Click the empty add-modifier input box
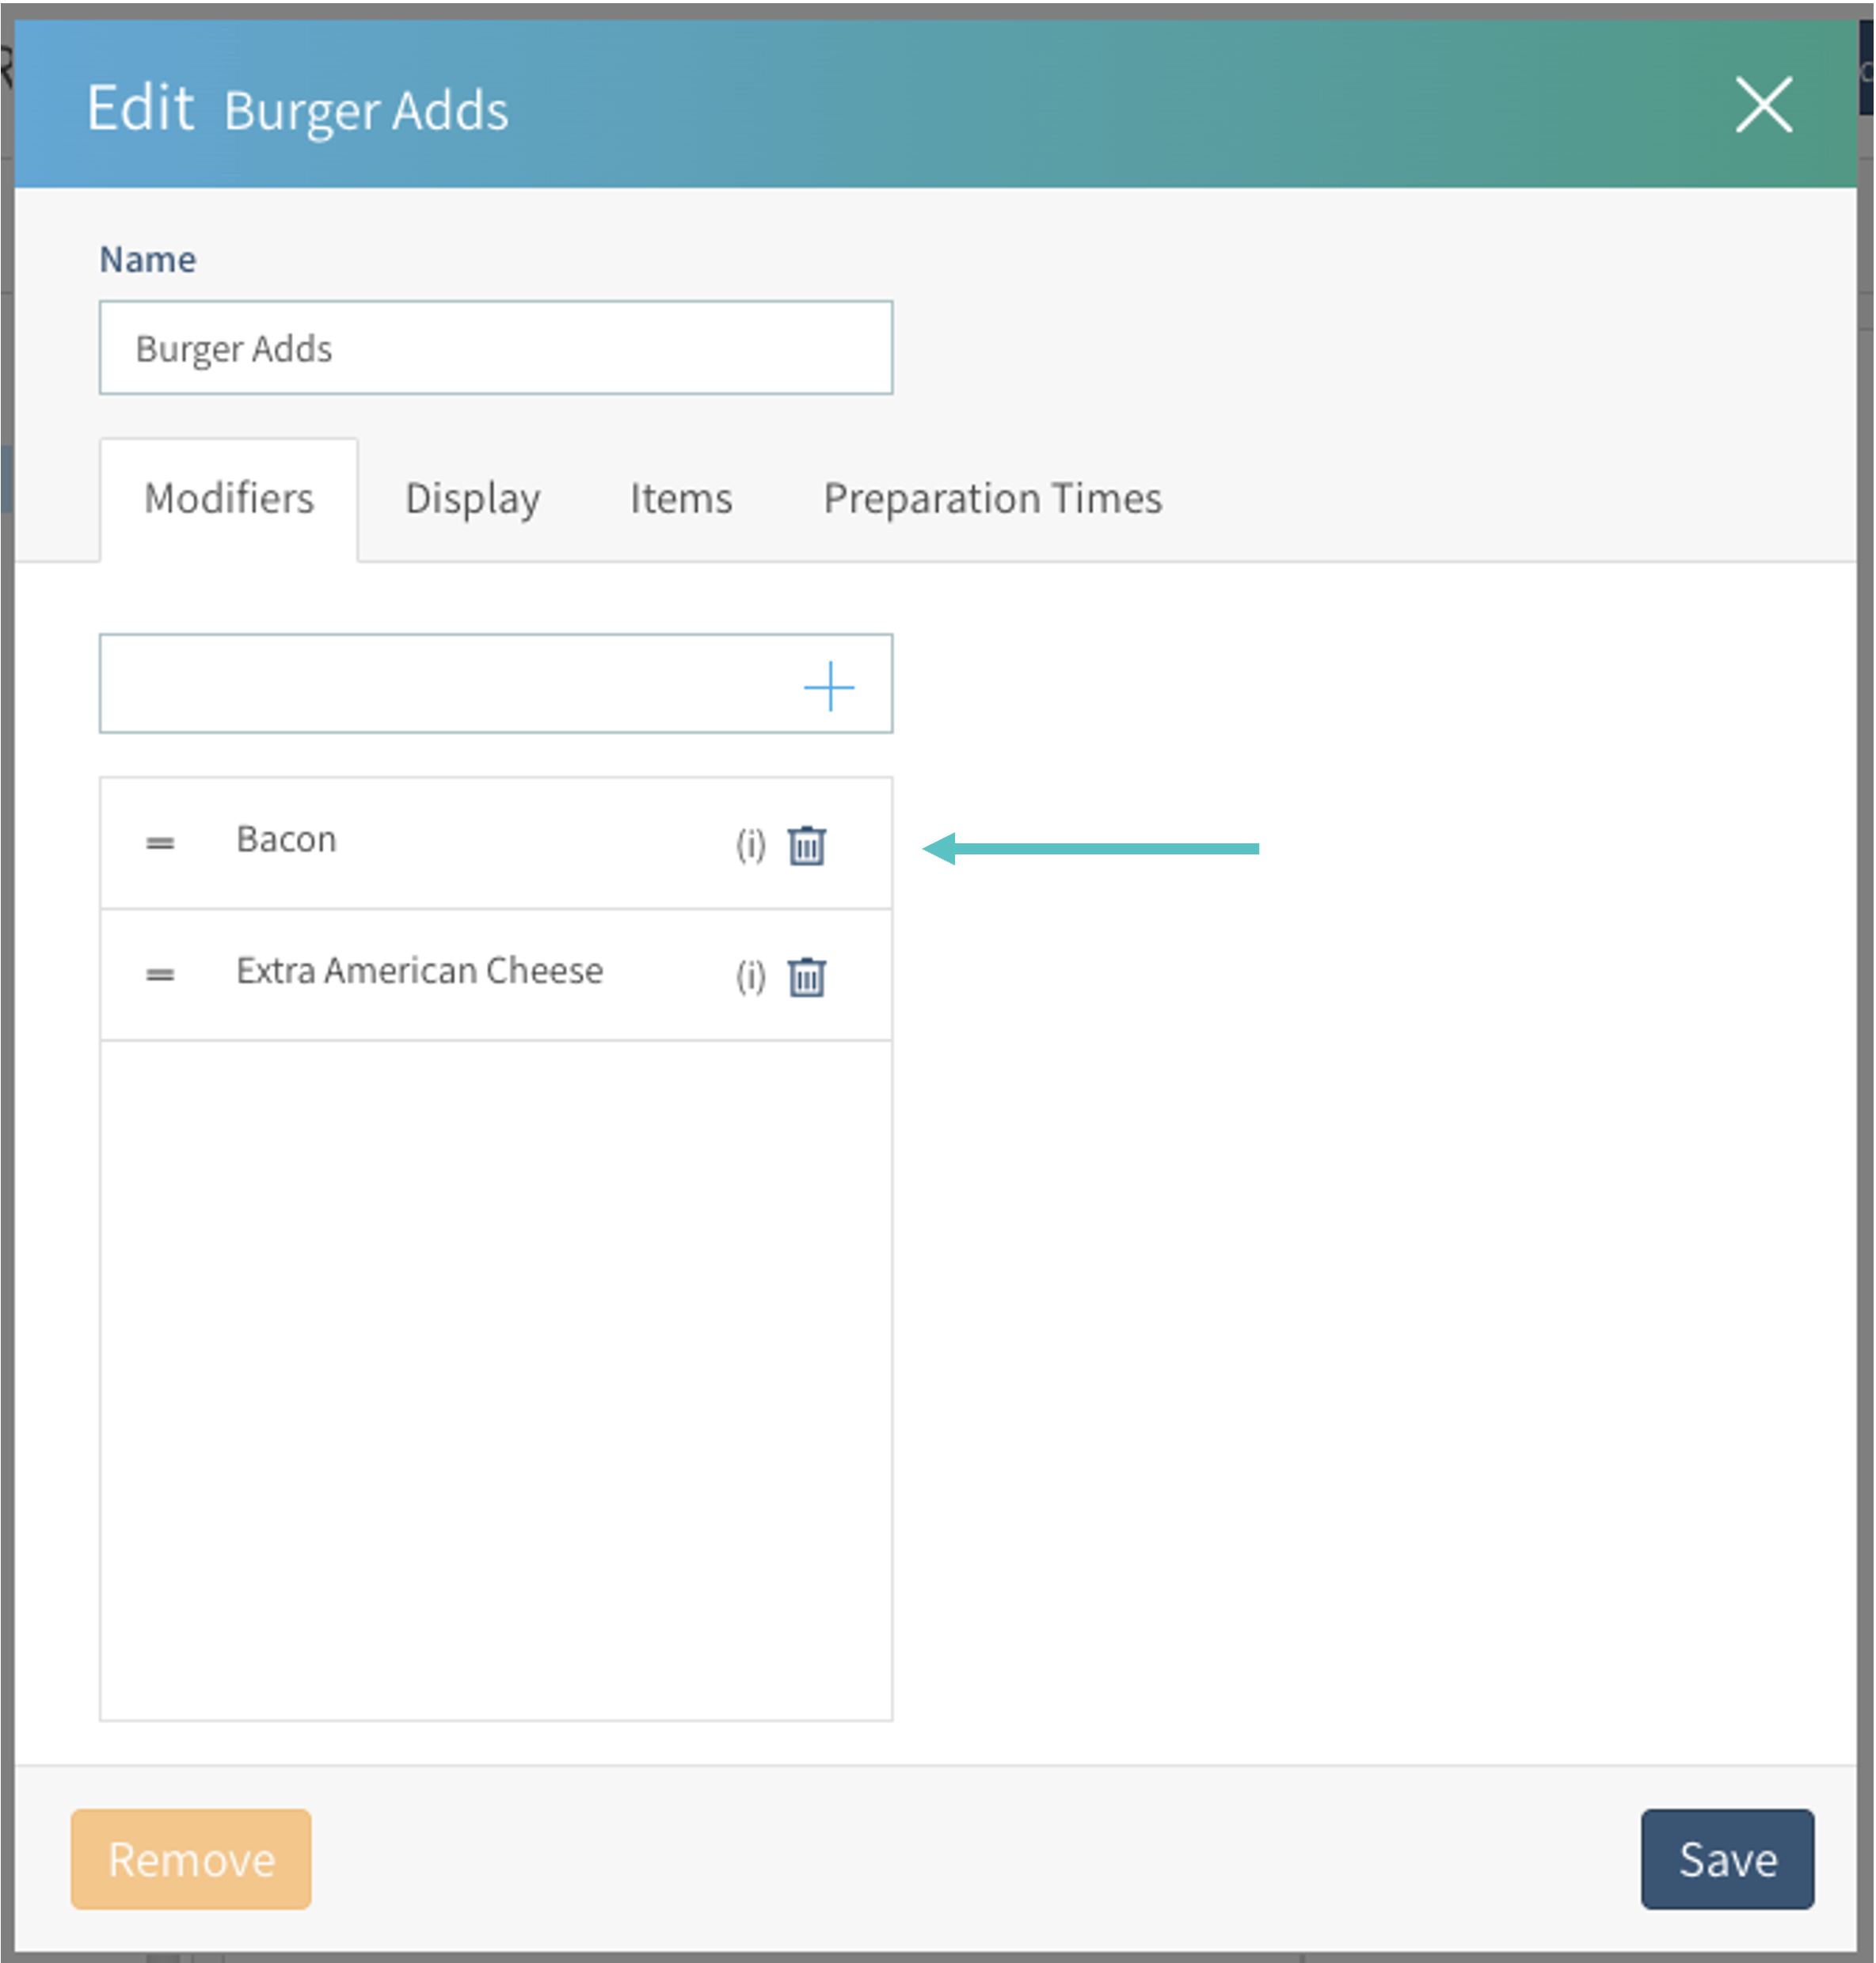 pyautogui.click(x=440, y=684)
